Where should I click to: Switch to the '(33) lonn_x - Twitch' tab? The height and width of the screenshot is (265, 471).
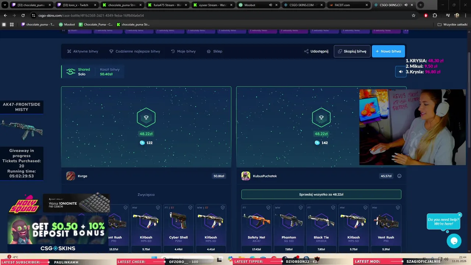coord(77,5)
